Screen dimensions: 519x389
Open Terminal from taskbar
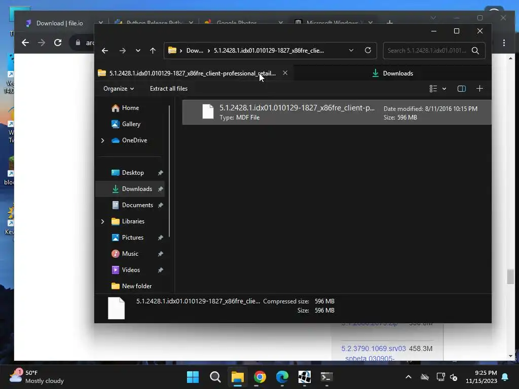[327, 377]
